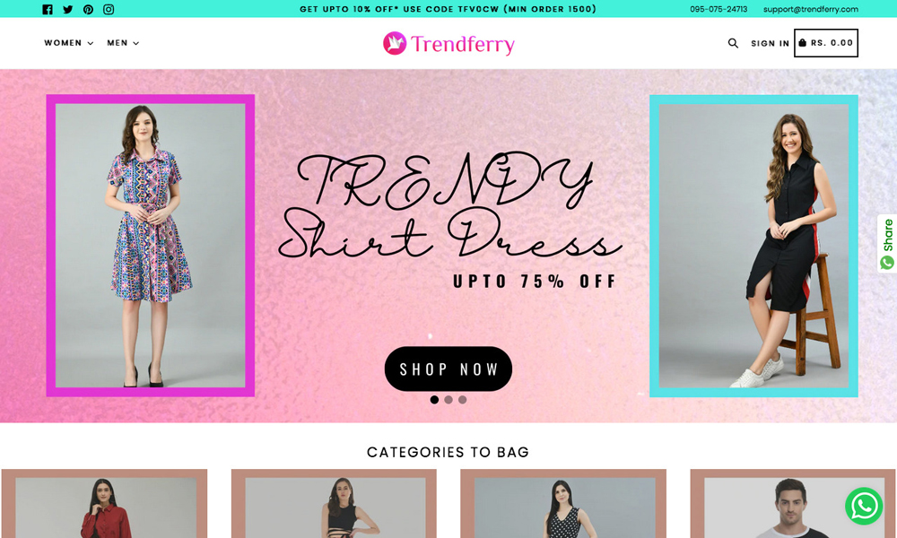Click the WhatsApp Share side tab
897x538 pixels.
[x=887, y=244]
